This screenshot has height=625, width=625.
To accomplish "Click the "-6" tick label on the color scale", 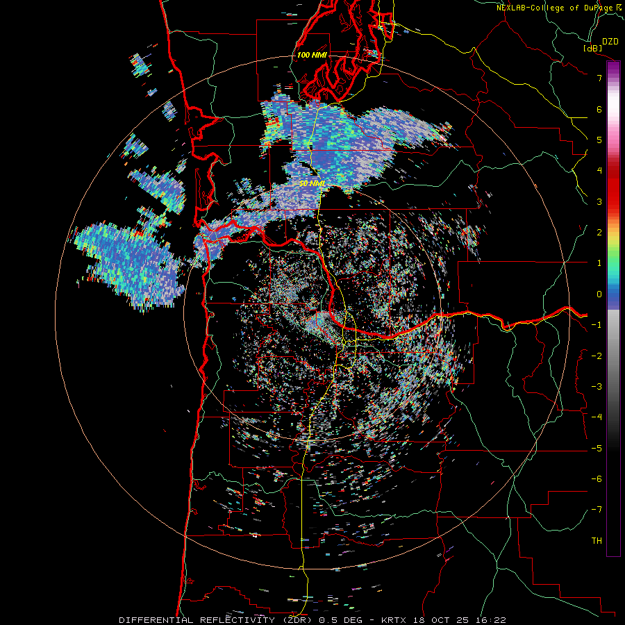I will (x=597, y=479).
